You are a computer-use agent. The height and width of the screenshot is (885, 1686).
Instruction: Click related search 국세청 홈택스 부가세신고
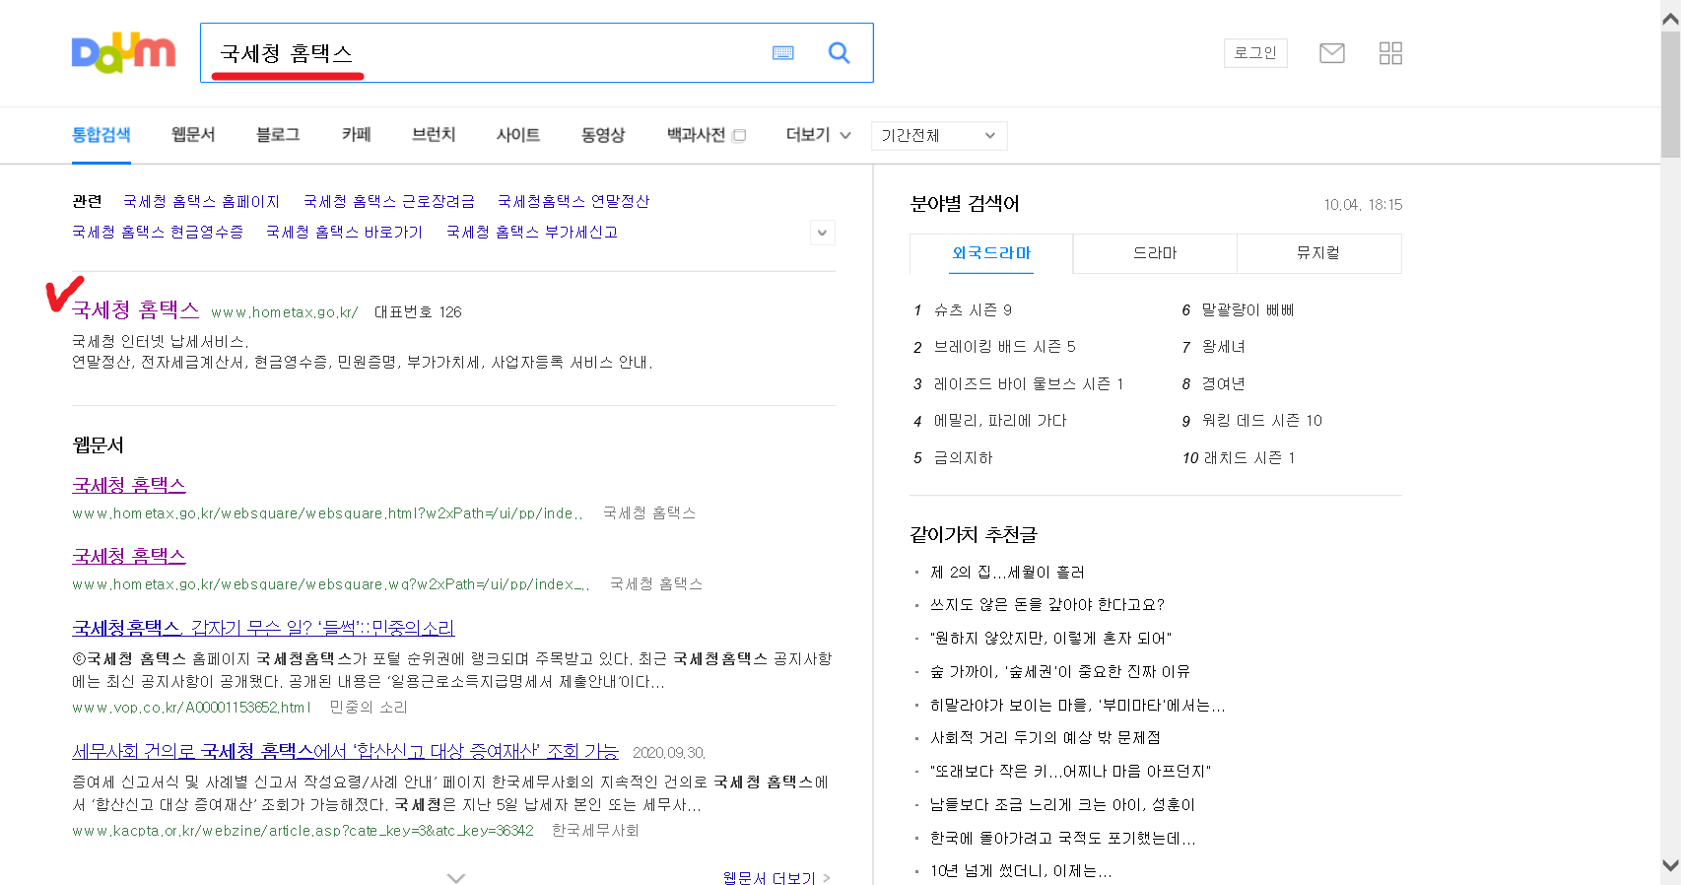[x=532, y=232]
